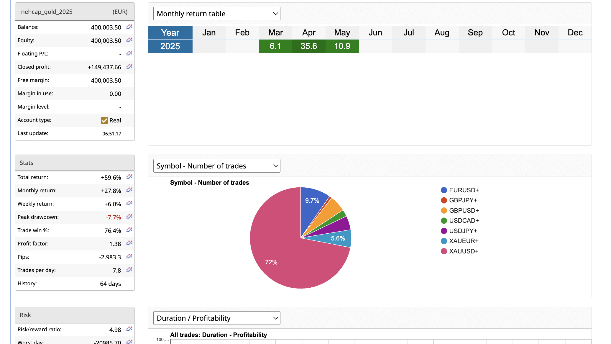Click chart icon for Floating P/L

coord(129,53)
